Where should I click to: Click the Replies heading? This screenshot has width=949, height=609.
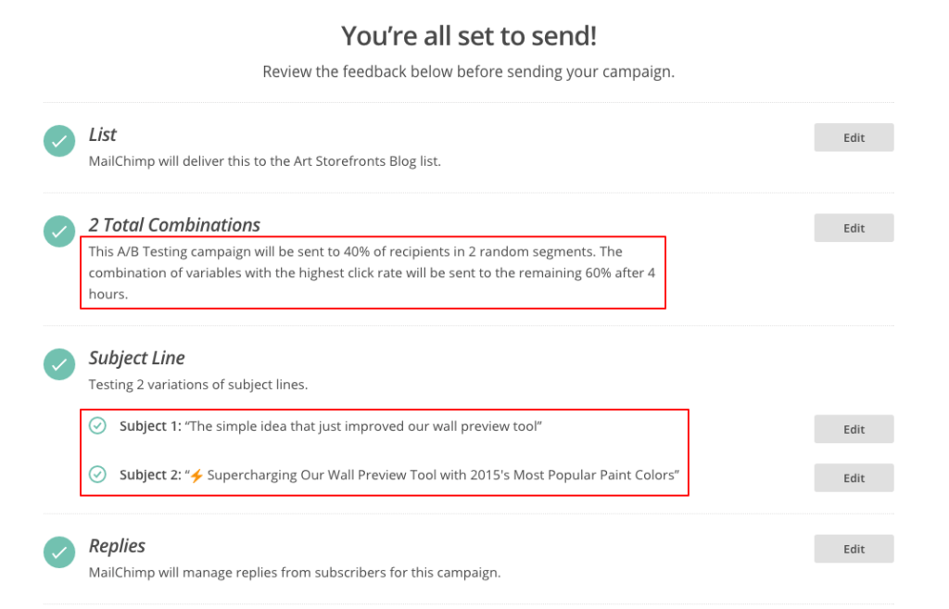click(x=117, y=546)
